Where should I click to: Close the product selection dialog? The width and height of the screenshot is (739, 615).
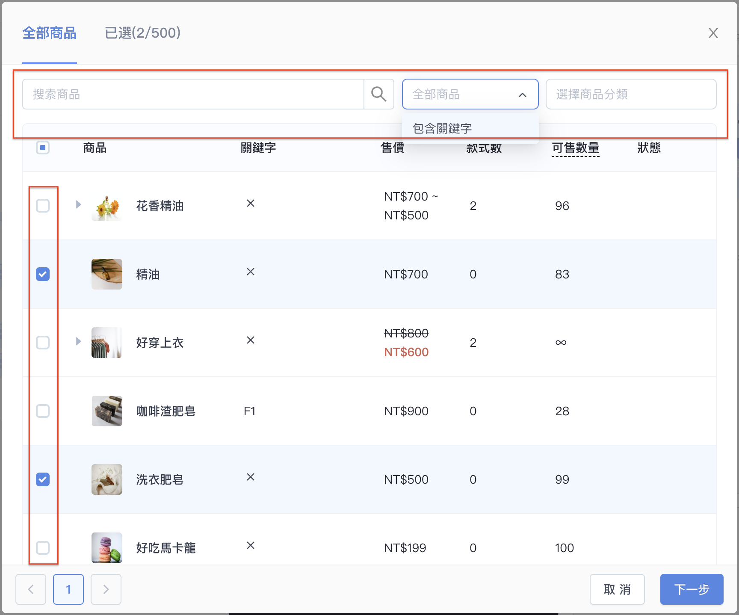(713, 33)
